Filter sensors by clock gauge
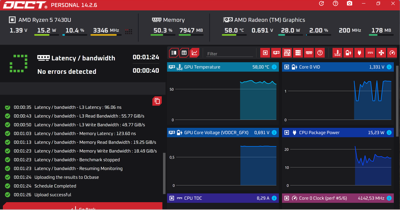400x210 pixels. tap(392, 53)
